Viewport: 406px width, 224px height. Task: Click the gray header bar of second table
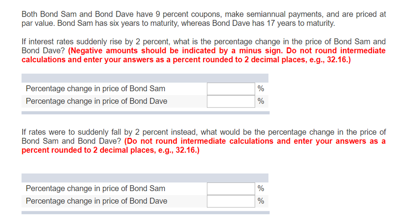click(x=145, y=178)
